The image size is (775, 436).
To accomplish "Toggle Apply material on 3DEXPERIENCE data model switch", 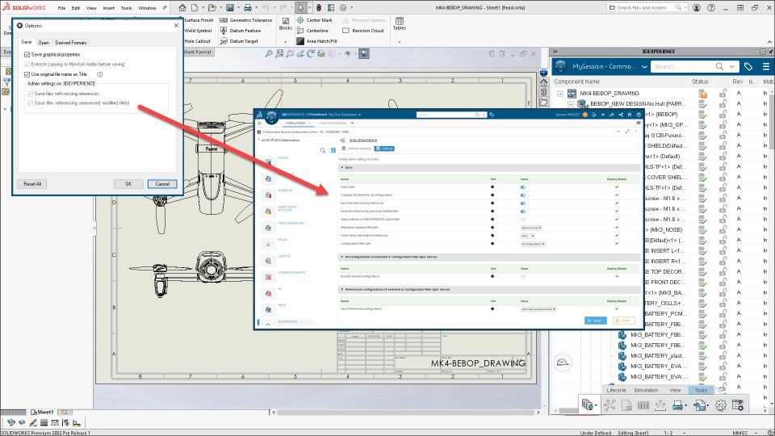I will click(523, 220).
